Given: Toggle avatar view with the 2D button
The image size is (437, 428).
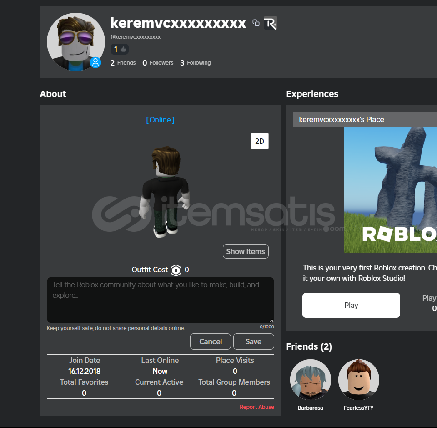Looking at the screenshot, I should [x=260, y=141].
